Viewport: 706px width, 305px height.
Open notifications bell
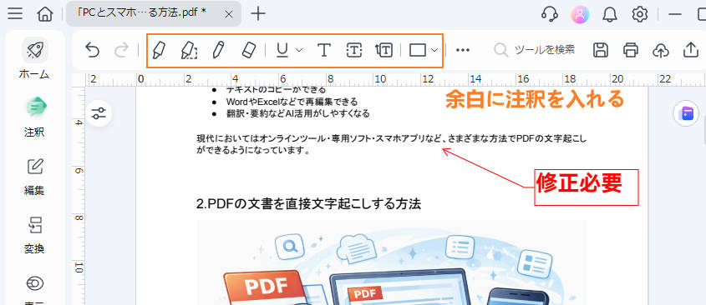point(610,14)
